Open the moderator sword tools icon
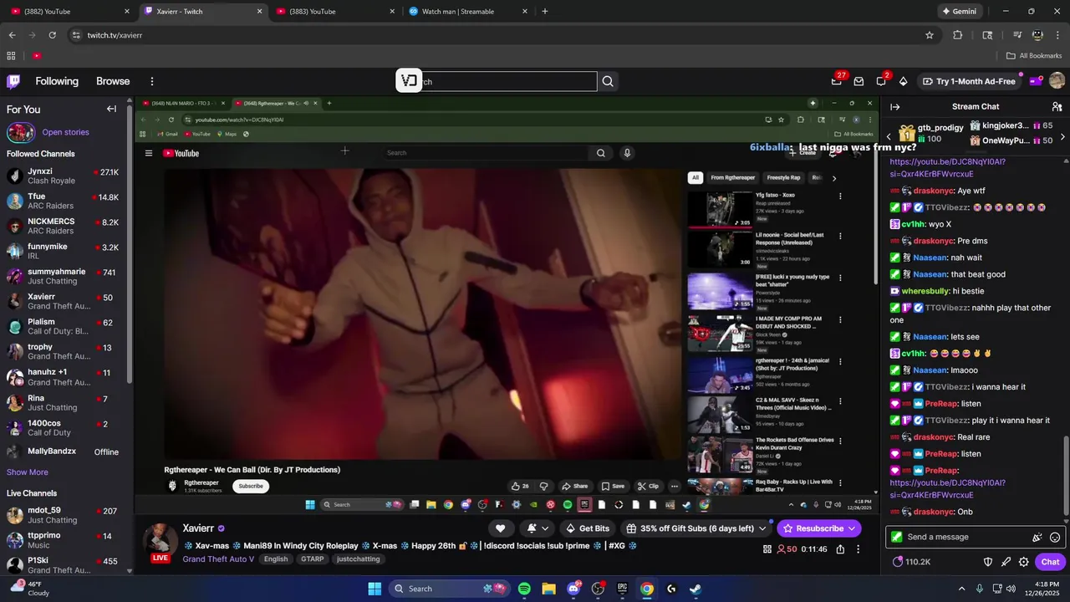This screenshot has width=1070, height=602. pos(1006,562)
